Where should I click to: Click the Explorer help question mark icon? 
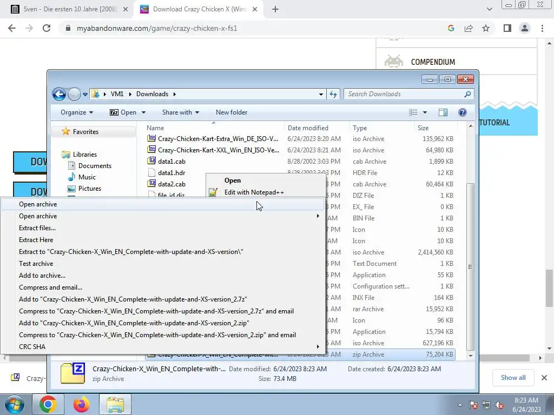click(462, 112)
